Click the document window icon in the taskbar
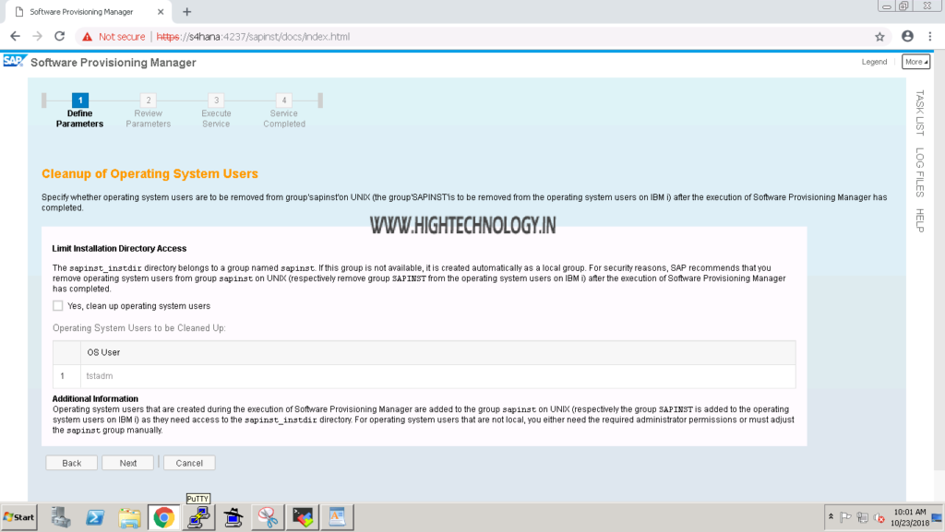The height and width of the screenshot is (532, 945). pos(337,517)
